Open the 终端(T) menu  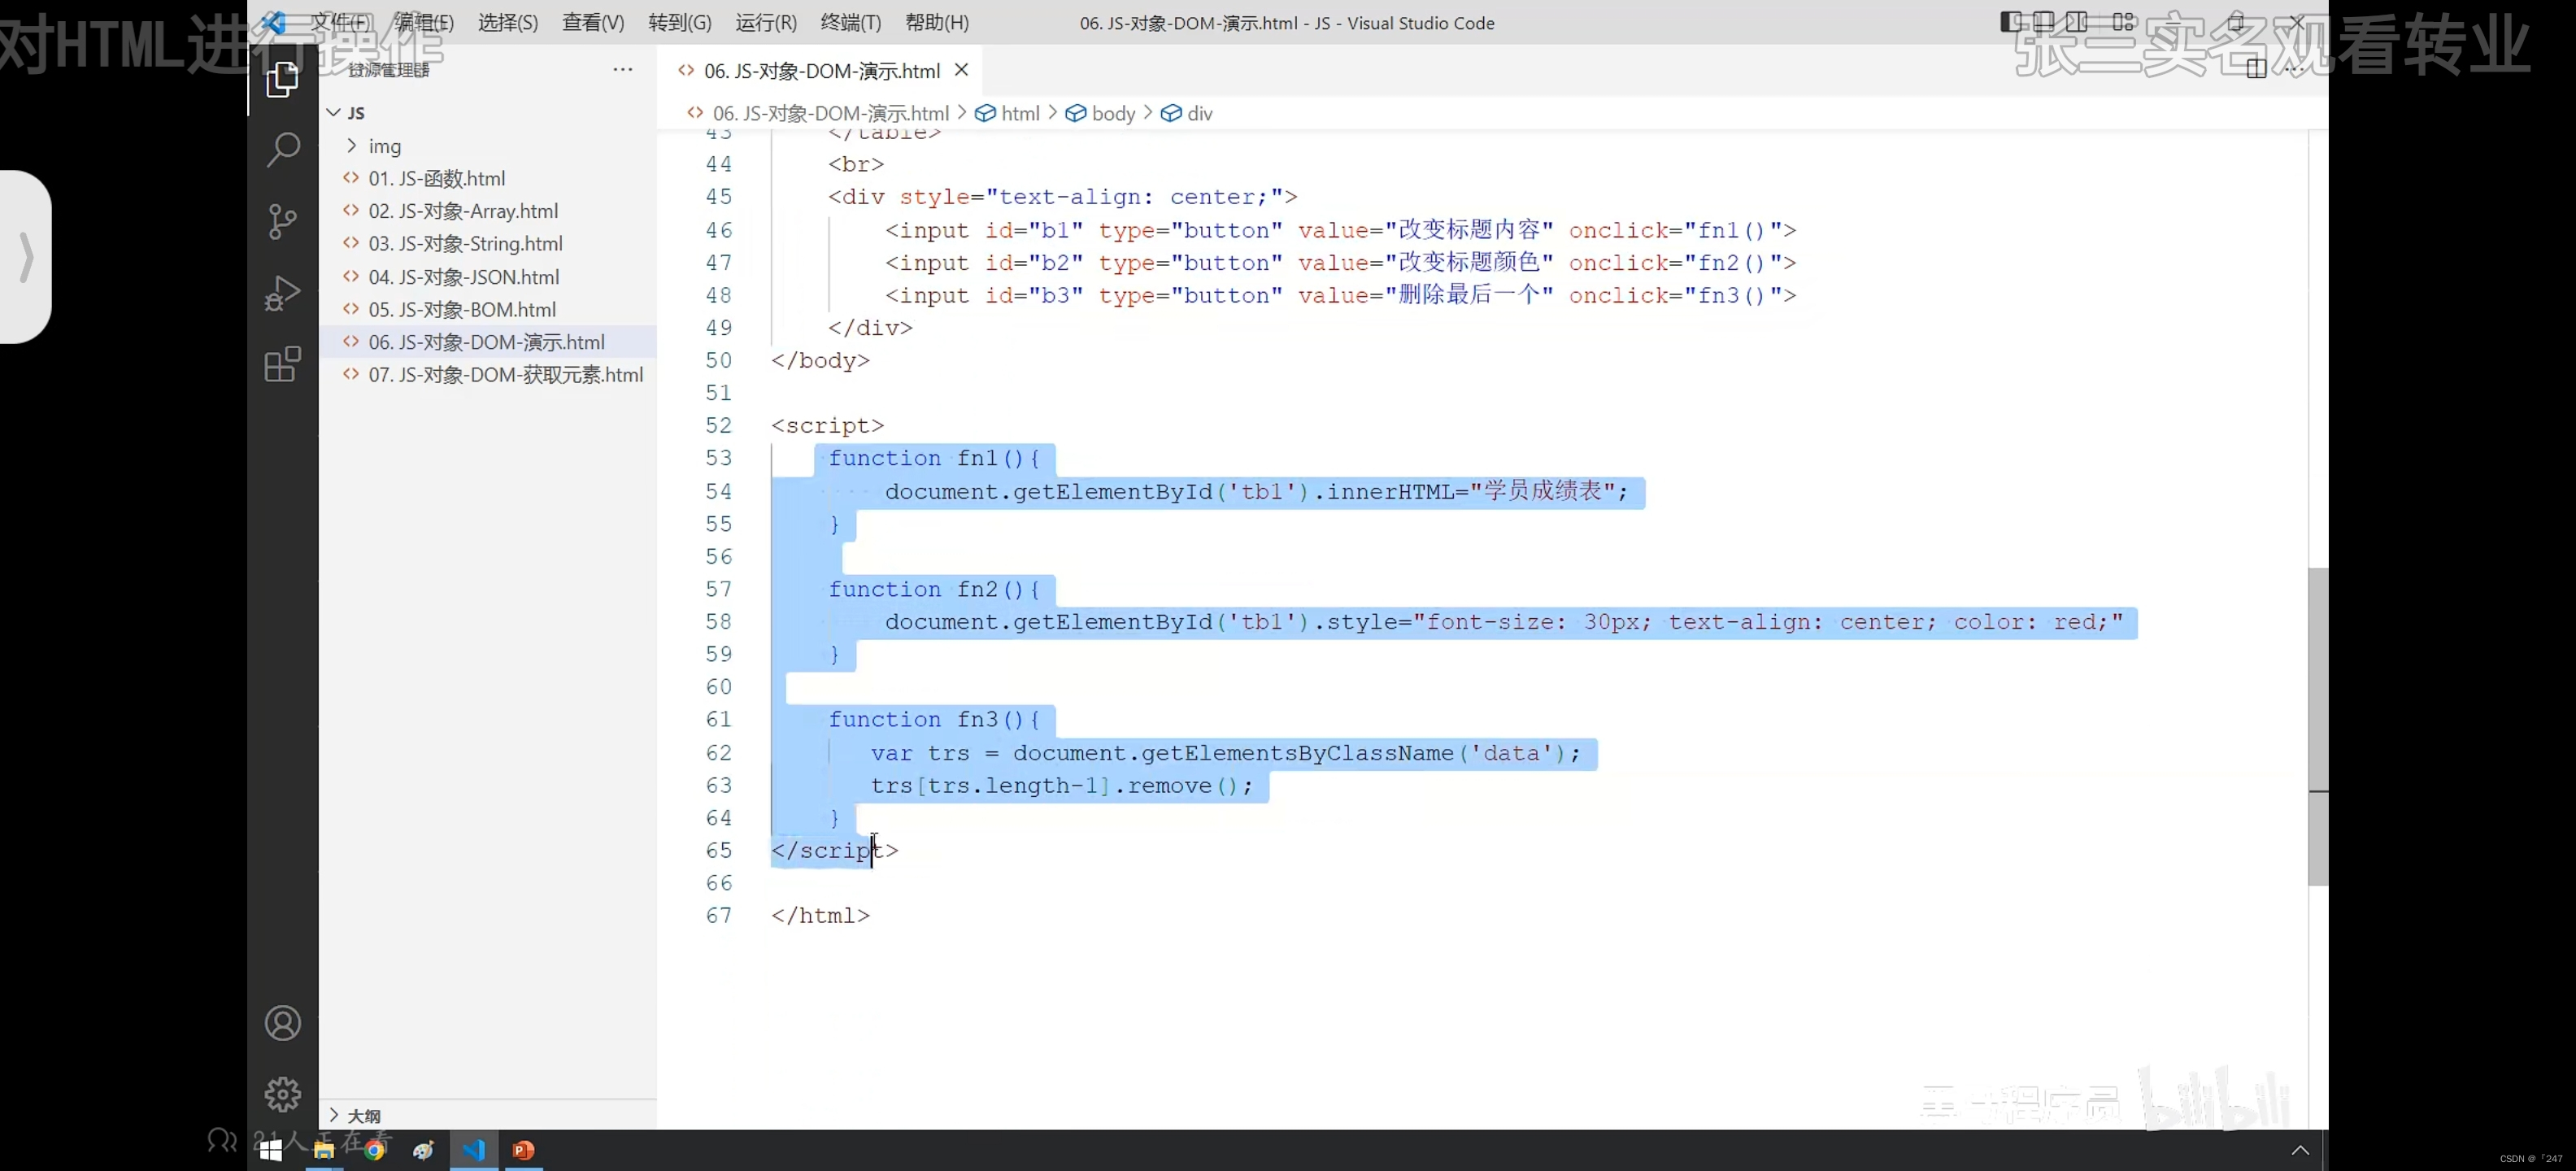[851, 22]
